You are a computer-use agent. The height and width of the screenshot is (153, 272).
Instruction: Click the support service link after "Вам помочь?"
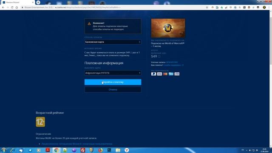(173, 65)
